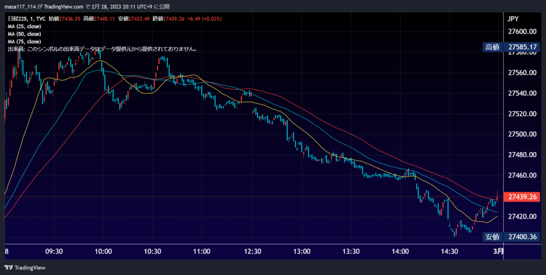The width and height of the screenshot is (546, 275).
Task: Click the 27460.00 price axis value
Action: (x=522, y=175)
